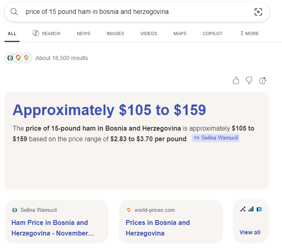
Task: Click the magnifying glass search icon
Action: point(14,12)
